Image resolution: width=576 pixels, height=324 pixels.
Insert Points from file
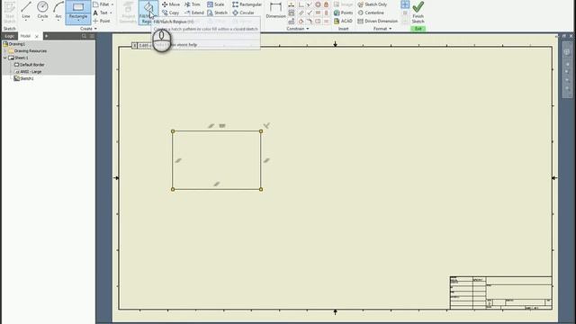click(344, 13)
